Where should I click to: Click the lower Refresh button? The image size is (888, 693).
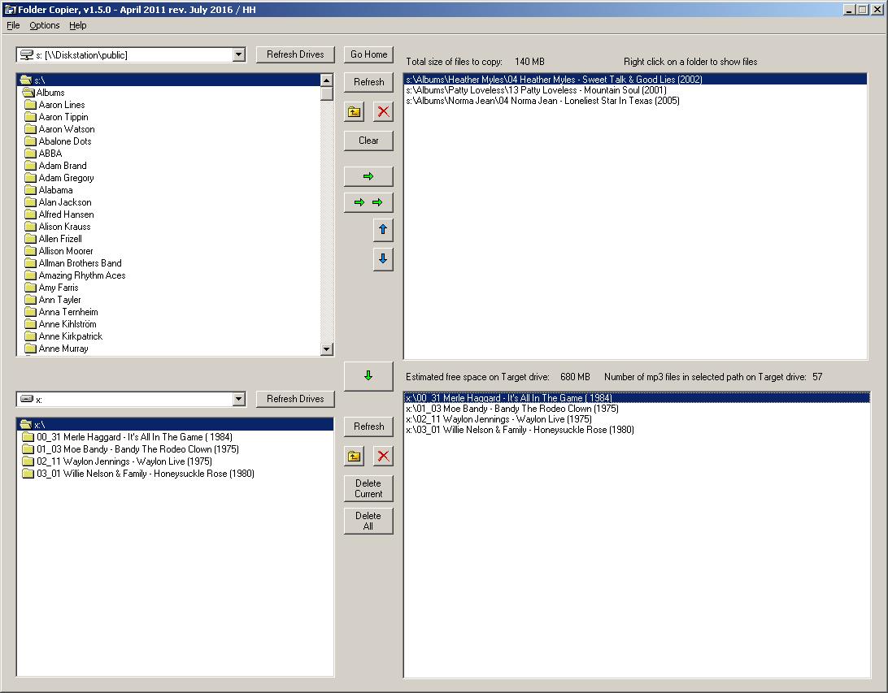tap(368, 427)
